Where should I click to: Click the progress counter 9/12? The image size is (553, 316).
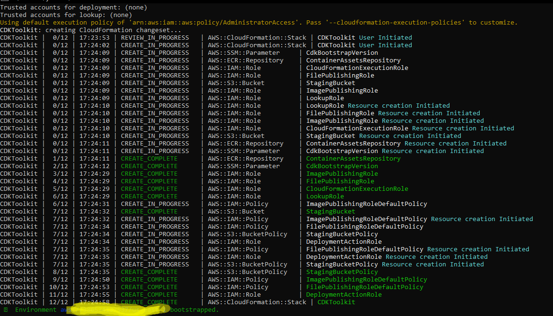click(60, 279)
